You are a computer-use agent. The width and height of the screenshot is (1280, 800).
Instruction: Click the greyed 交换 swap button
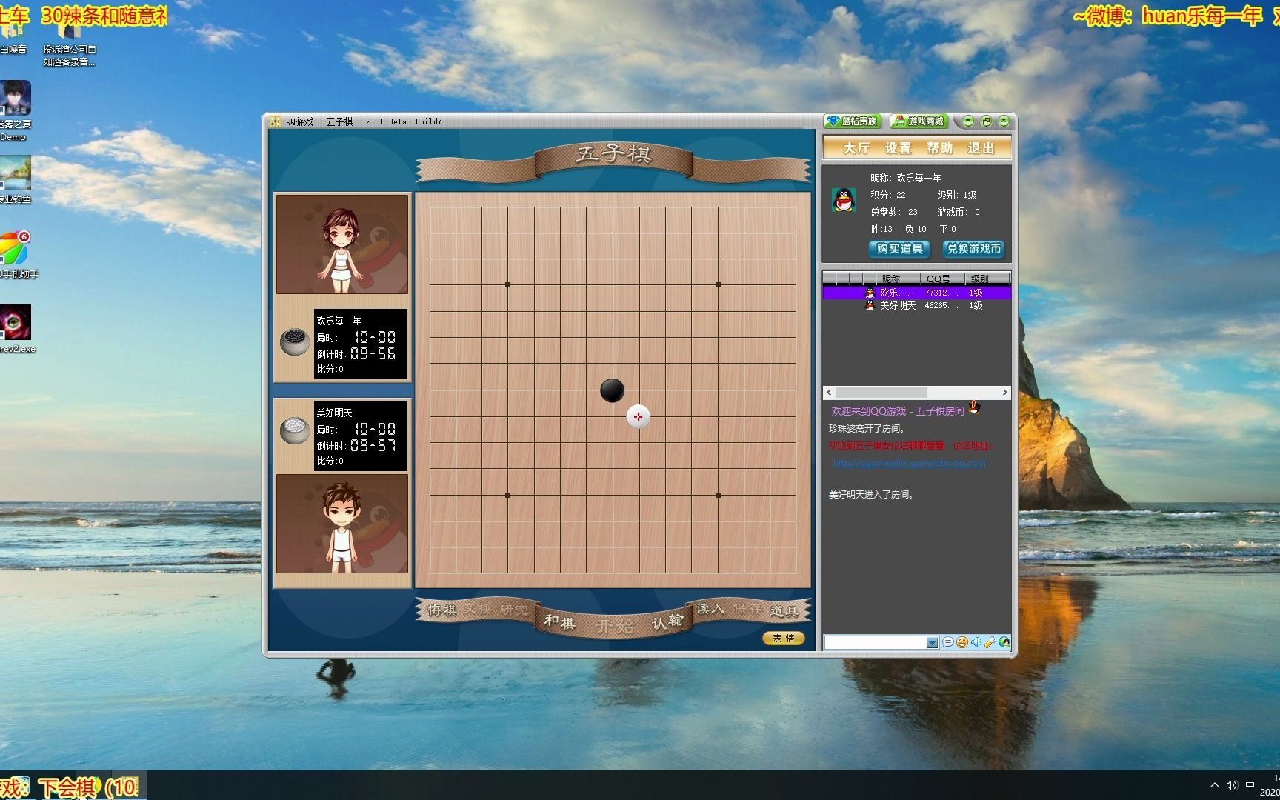478,609
